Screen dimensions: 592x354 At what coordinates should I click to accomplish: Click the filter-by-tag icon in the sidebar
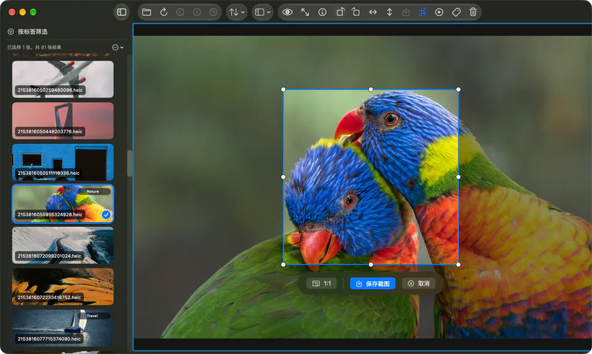coord(10,31)
